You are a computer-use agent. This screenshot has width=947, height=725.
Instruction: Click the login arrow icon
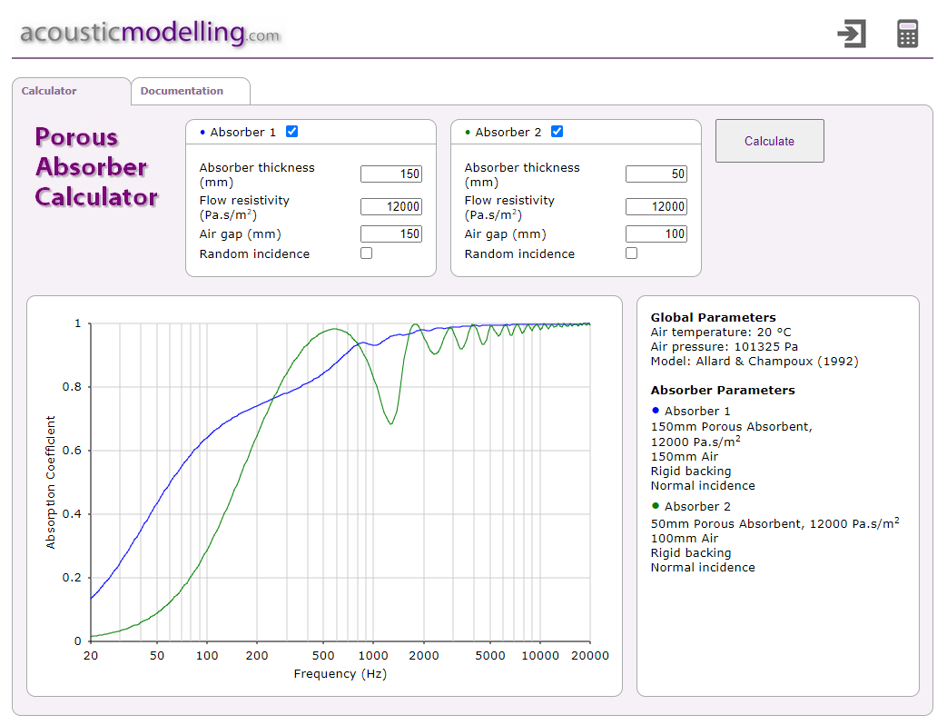(851, 34)
